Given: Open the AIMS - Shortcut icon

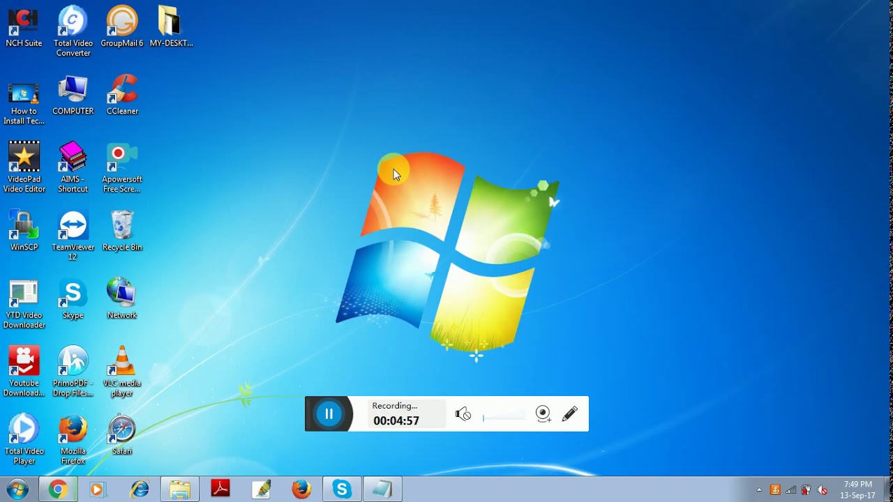Looking at the screenshot, I should point(73,167).
